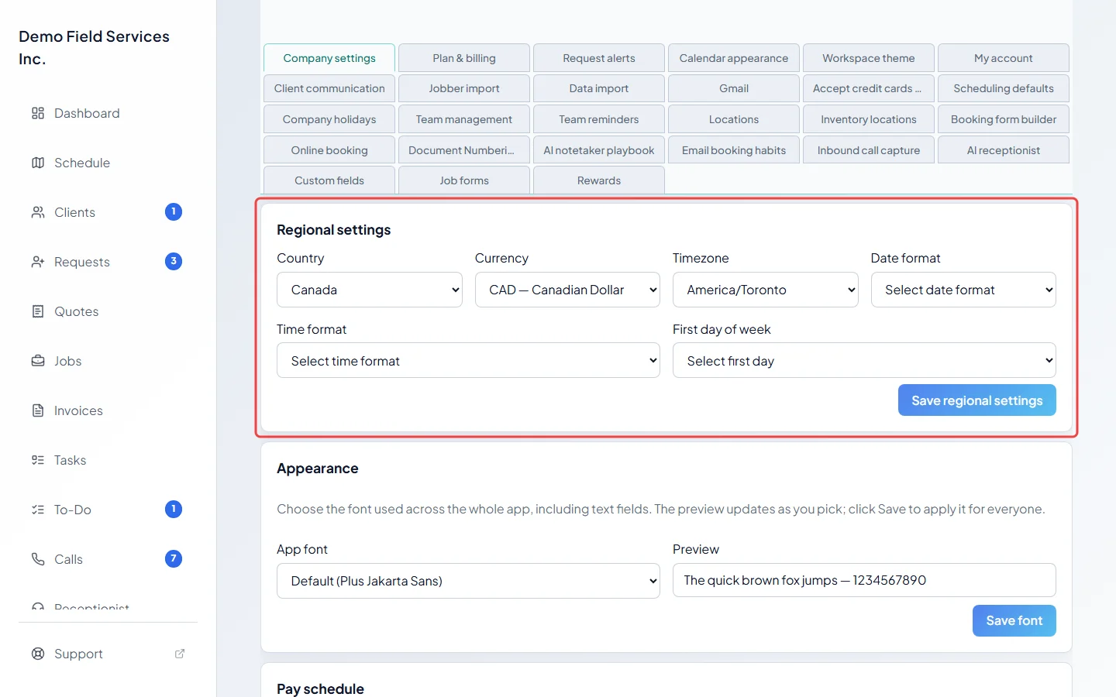
Task: Click the Requests user-plus icon
Action: point(38,262)
